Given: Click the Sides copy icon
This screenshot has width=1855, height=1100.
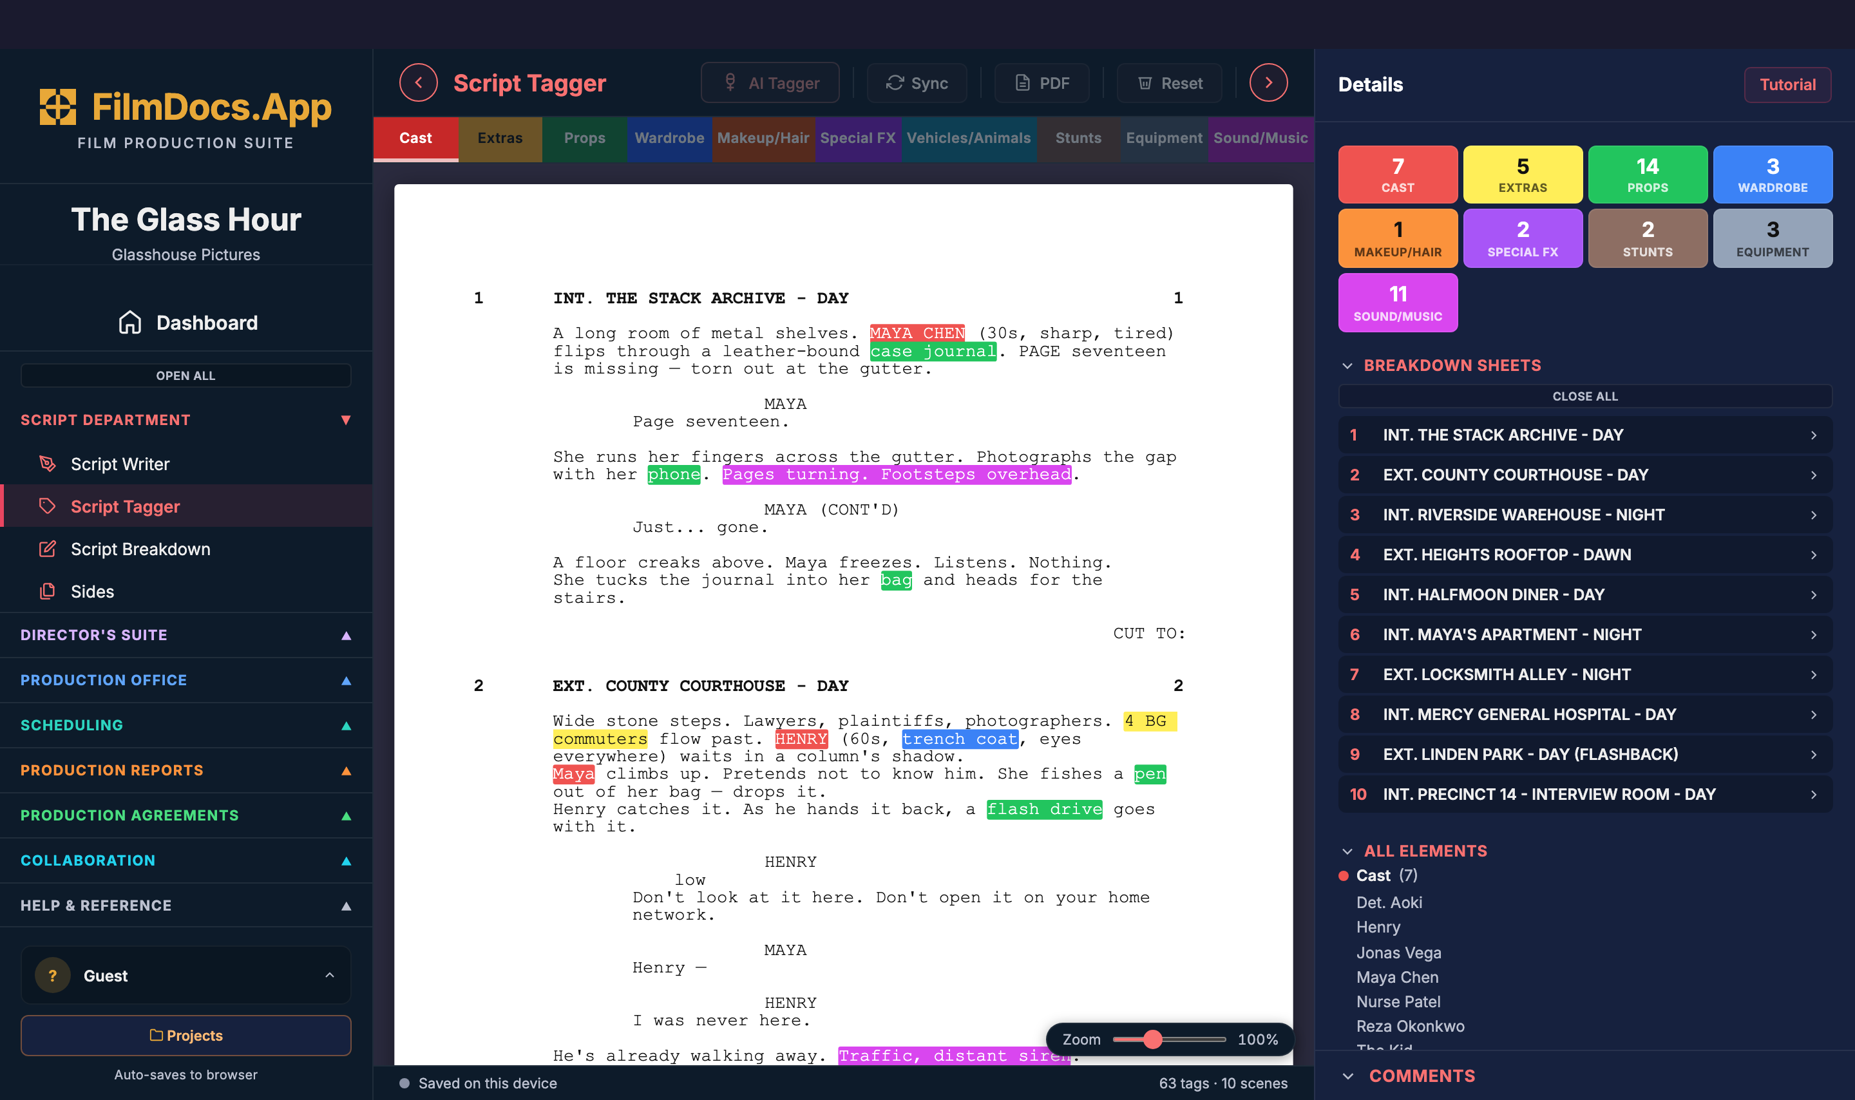Looking at the screenshot, I should 48,591.
